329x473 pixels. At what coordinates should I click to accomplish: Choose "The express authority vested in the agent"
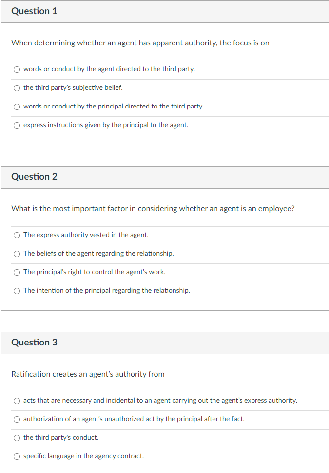(17, 235)
